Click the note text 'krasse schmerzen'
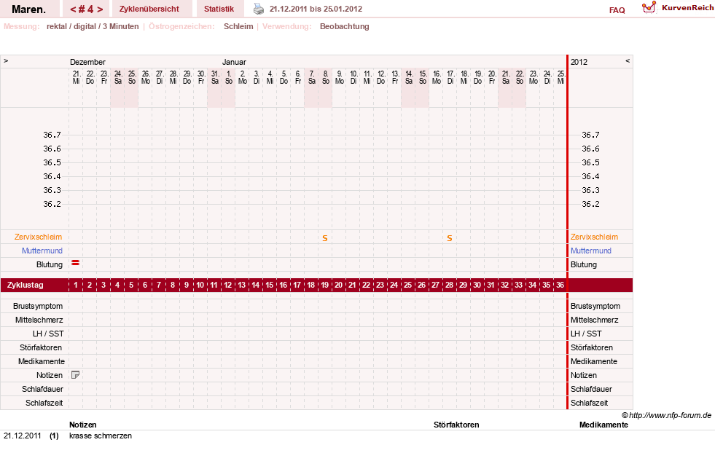715x453 pixels. pyautogui.click(x=101, y=436)
